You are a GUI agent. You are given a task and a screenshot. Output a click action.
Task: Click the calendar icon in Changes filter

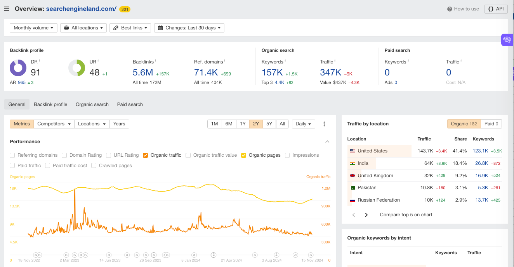[161, 28]
